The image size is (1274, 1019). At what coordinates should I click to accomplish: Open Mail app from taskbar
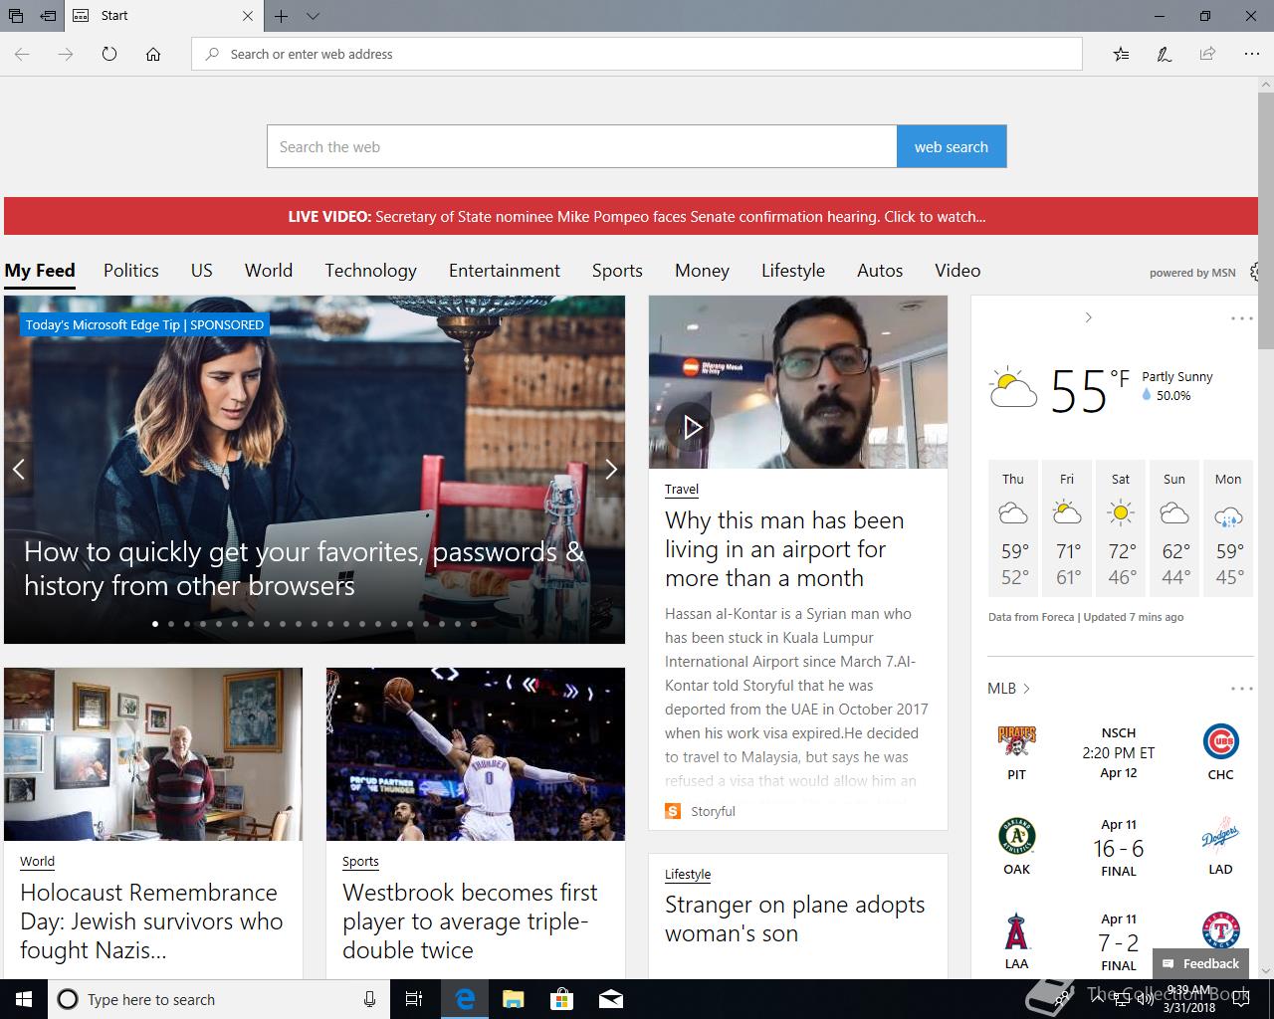pyautogui.click(x=610, y=999)
